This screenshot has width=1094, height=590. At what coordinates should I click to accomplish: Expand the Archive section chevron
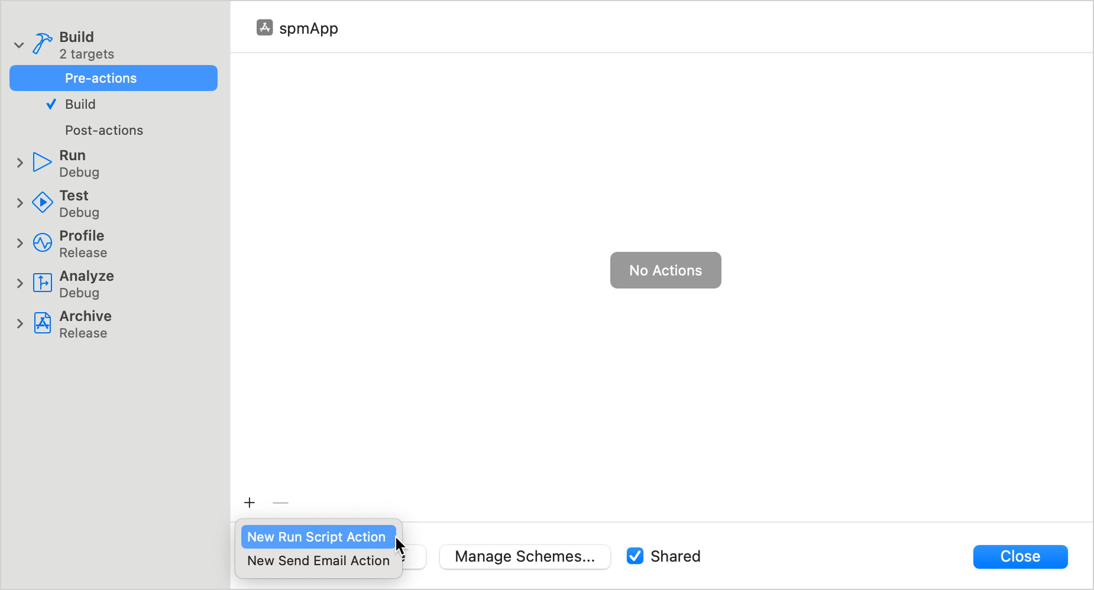[x=20, y=323]
